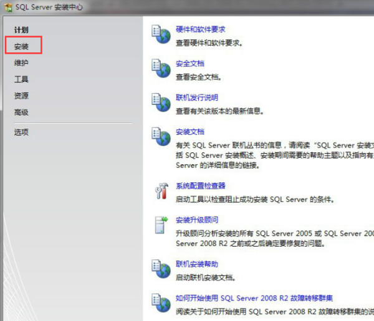This screenshot has height=321, width=374.
Task: View the 联机发行说明 link
Action: pos(197,97)
